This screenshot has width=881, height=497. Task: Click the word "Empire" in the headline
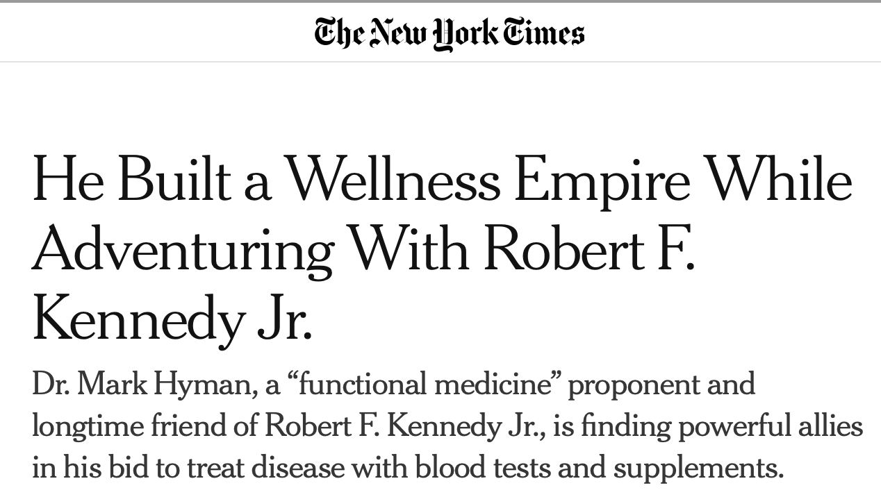(602, 180)
